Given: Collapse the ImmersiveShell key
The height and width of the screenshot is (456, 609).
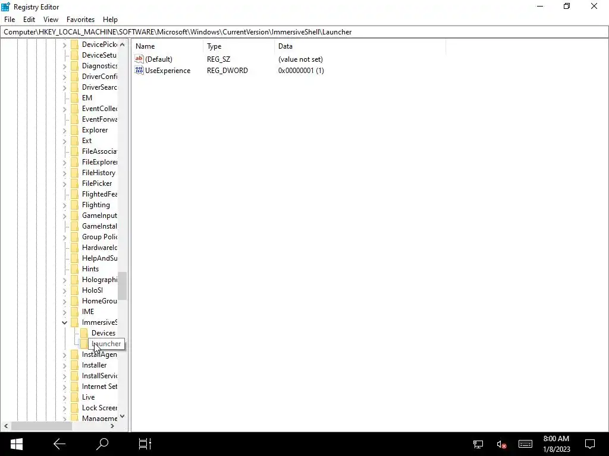Looking at the screenshot, I should click(64, 322).
